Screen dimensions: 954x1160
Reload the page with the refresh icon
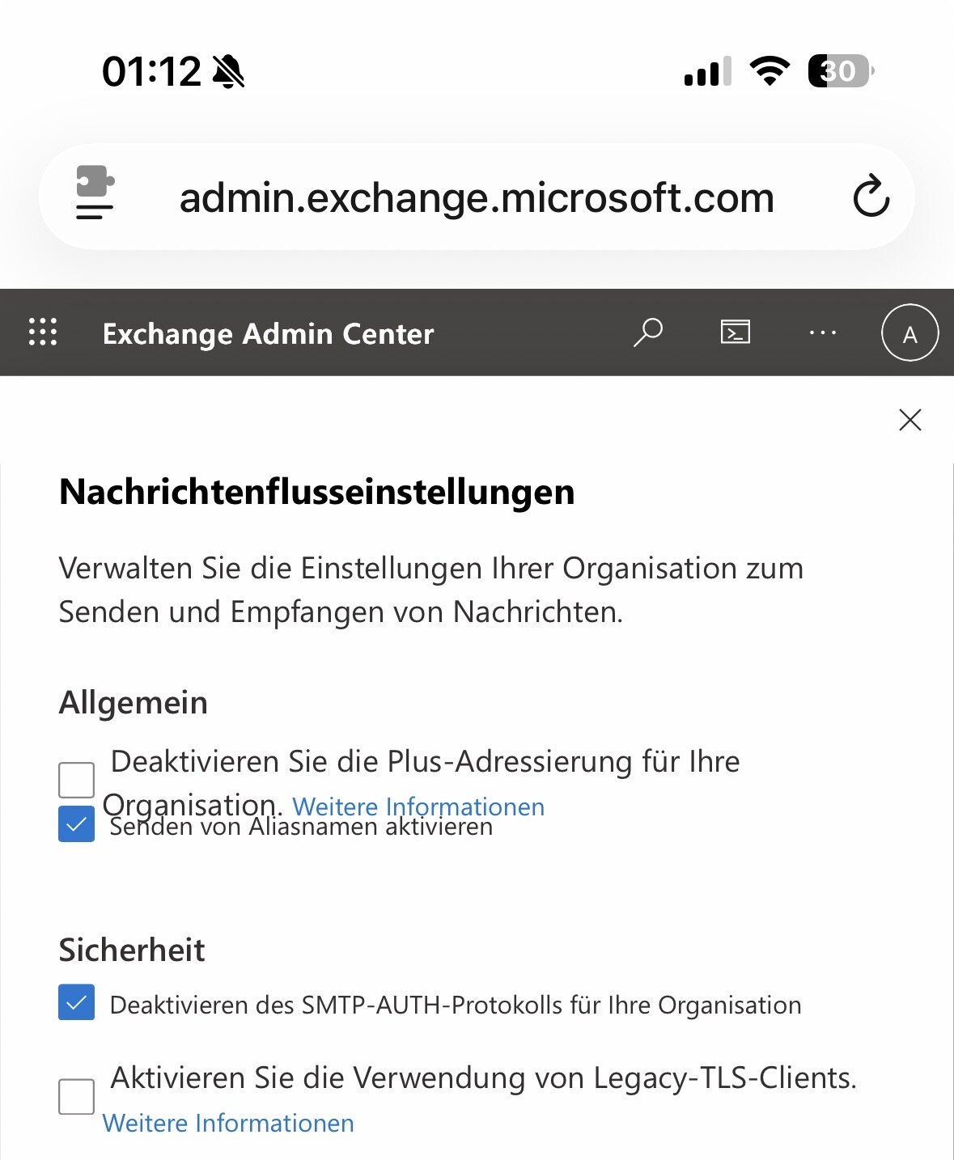click(871, 197)
